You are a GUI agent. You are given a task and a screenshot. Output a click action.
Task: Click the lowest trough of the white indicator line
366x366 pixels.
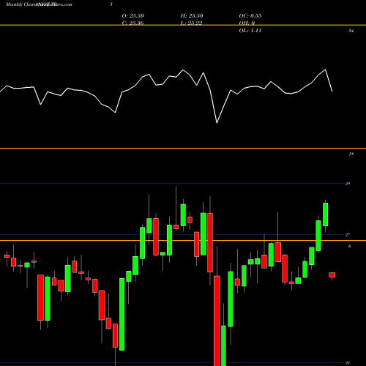point(217,123)
